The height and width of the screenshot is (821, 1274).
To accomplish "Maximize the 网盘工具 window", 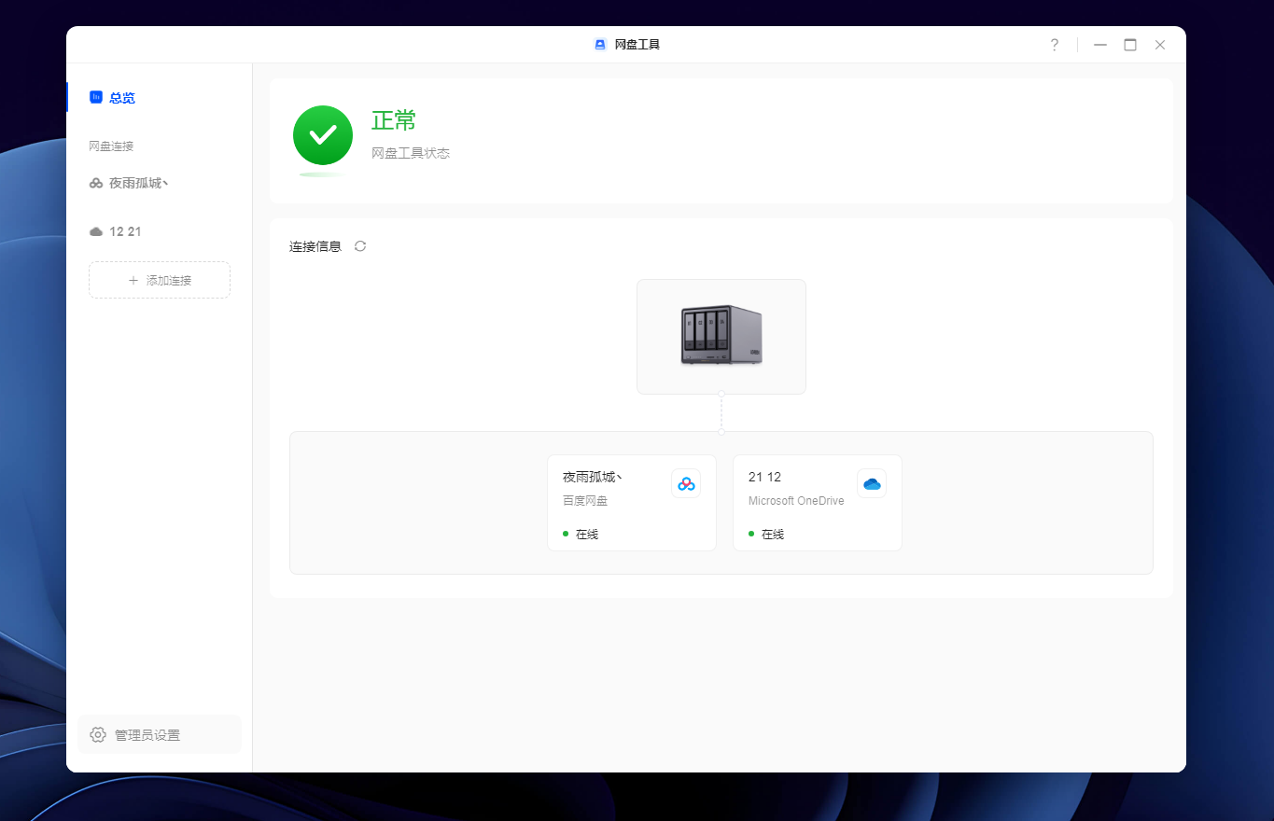I will [x=1130, y=45].
